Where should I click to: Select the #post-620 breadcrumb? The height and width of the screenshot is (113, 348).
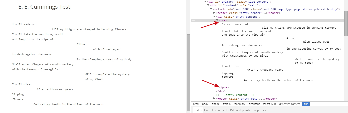(270, 104)
